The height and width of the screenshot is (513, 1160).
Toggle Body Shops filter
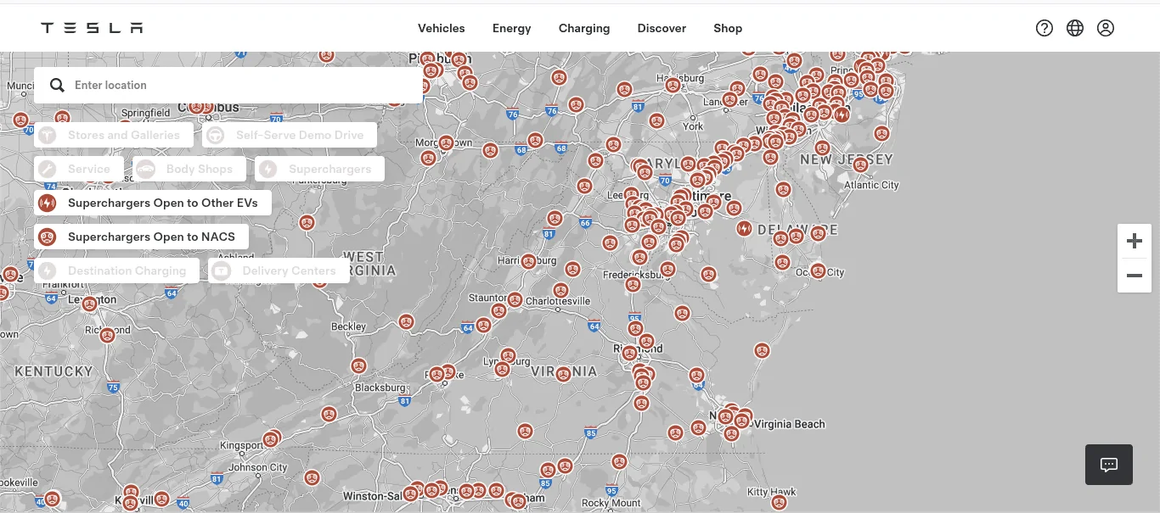(189, 169)
